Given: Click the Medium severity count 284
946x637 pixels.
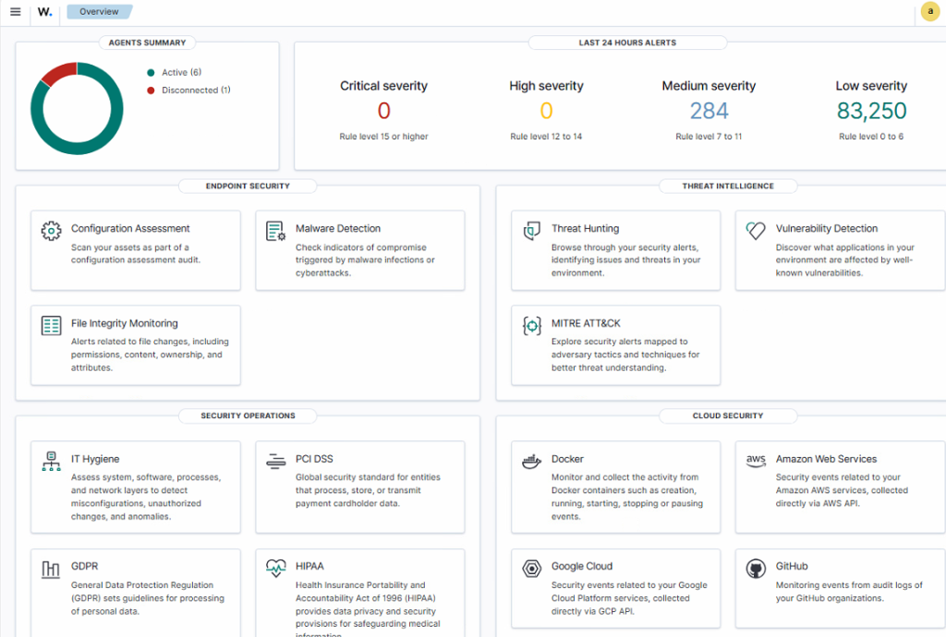Looking at the screenshot, I should click(709, 112).
